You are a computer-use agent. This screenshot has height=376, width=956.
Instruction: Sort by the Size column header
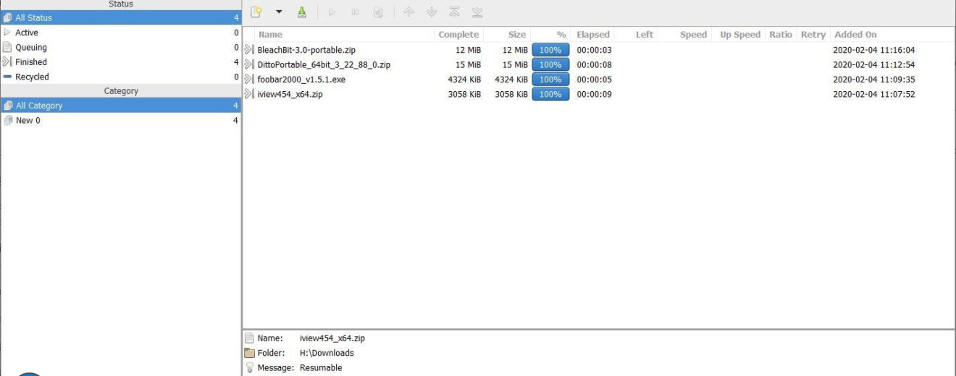click(x=507, y=35)
